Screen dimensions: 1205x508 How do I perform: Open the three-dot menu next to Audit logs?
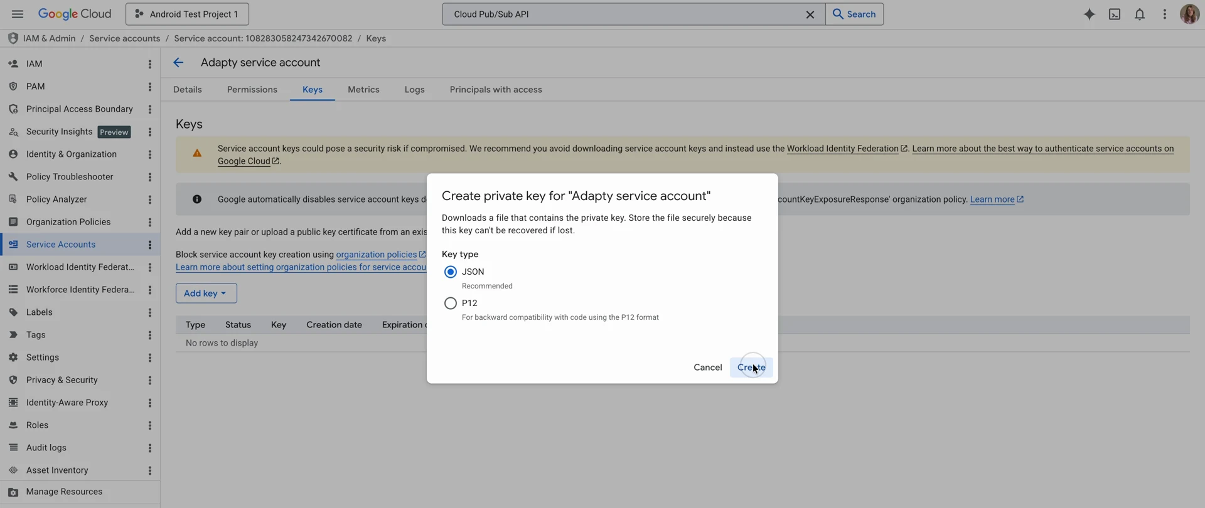(x=149, y=448)
